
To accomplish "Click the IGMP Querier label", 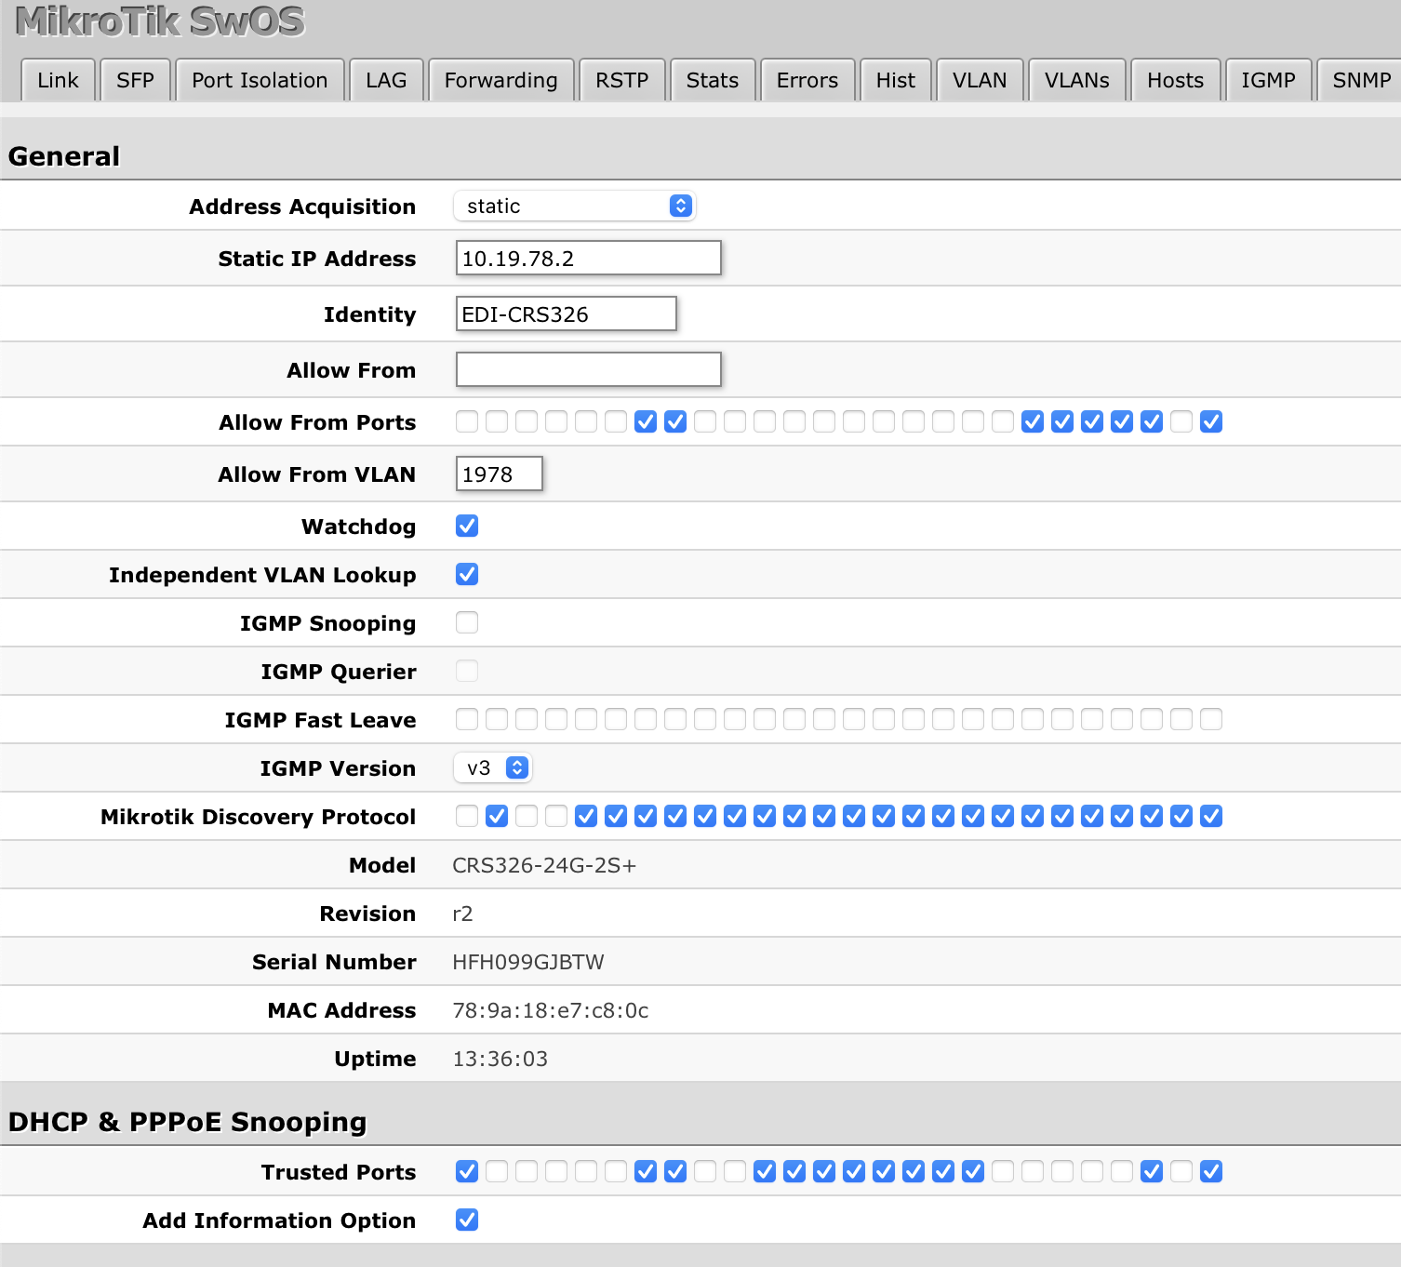I will click(339, 672).
